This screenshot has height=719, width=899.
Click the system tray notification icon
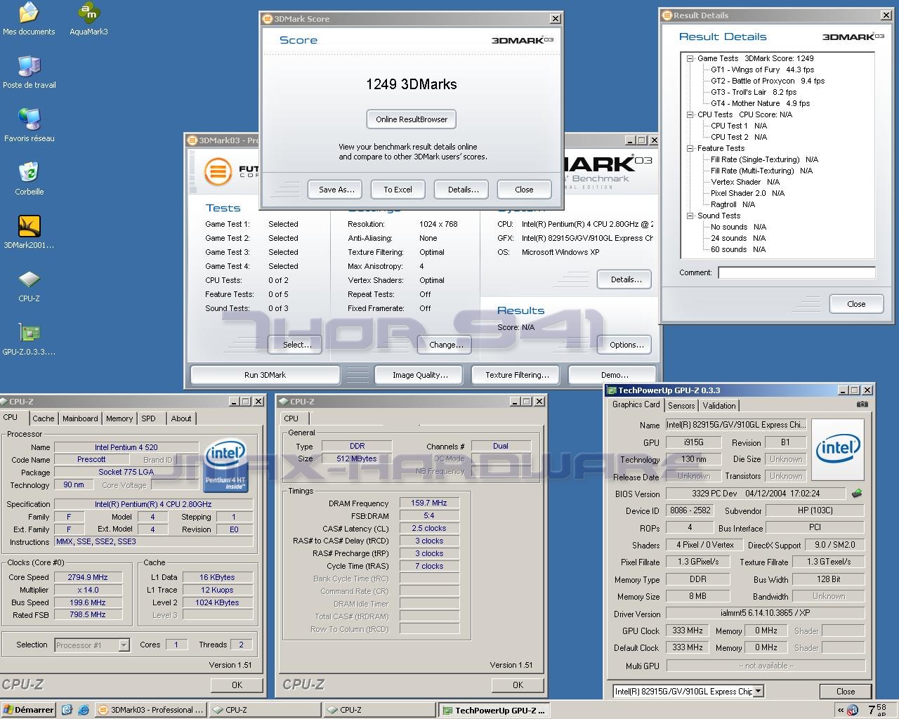[853, 710]
